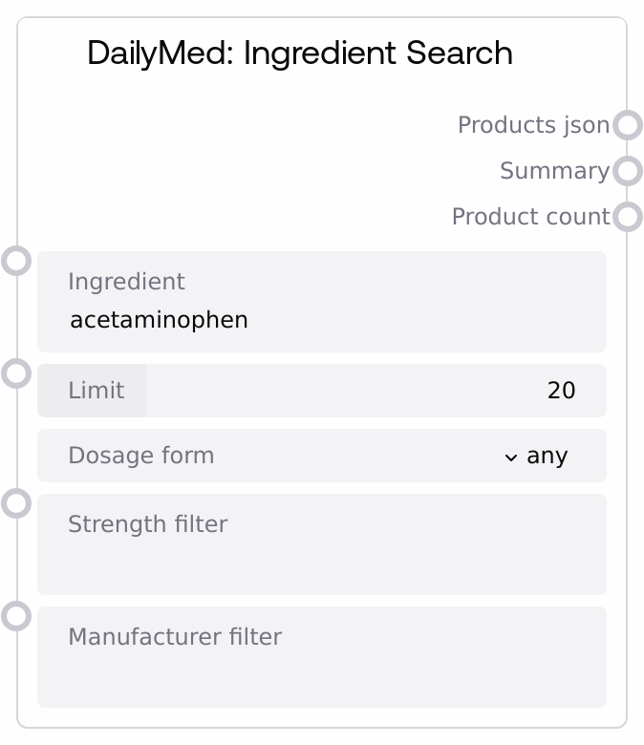Open the Dosage form dropdown

pos(321,456)
